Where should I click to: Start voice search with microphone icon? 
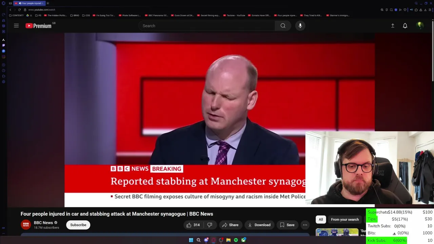click(300, 26)
